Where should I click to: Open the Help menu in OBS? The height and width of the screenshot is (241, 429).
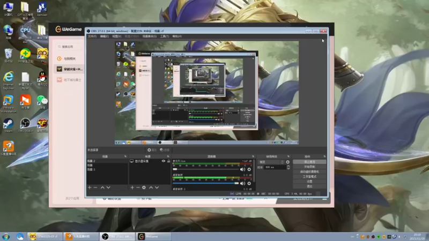pyautogui.click(x=177, y=36)
